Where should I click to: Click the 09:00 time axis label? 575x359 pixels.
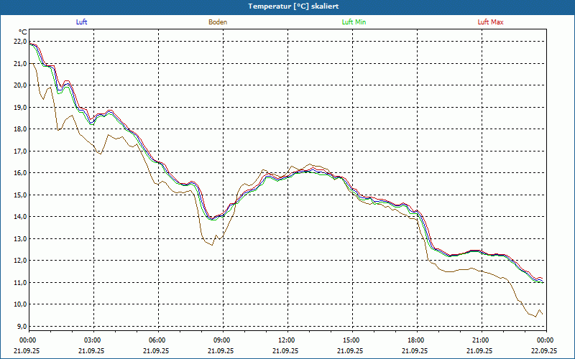pos(221,340)
